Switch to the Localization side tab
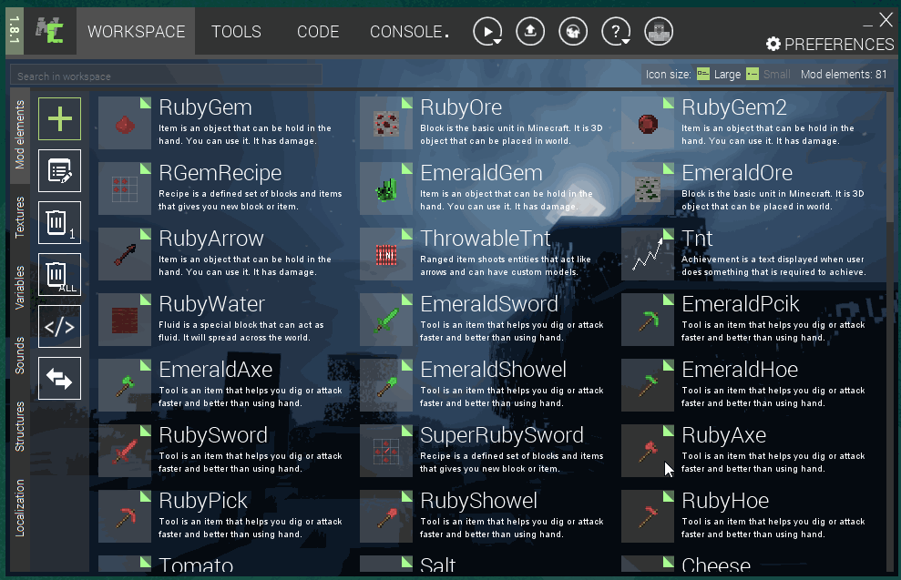Viewport: 901px width, 580px height. (19, 508)
